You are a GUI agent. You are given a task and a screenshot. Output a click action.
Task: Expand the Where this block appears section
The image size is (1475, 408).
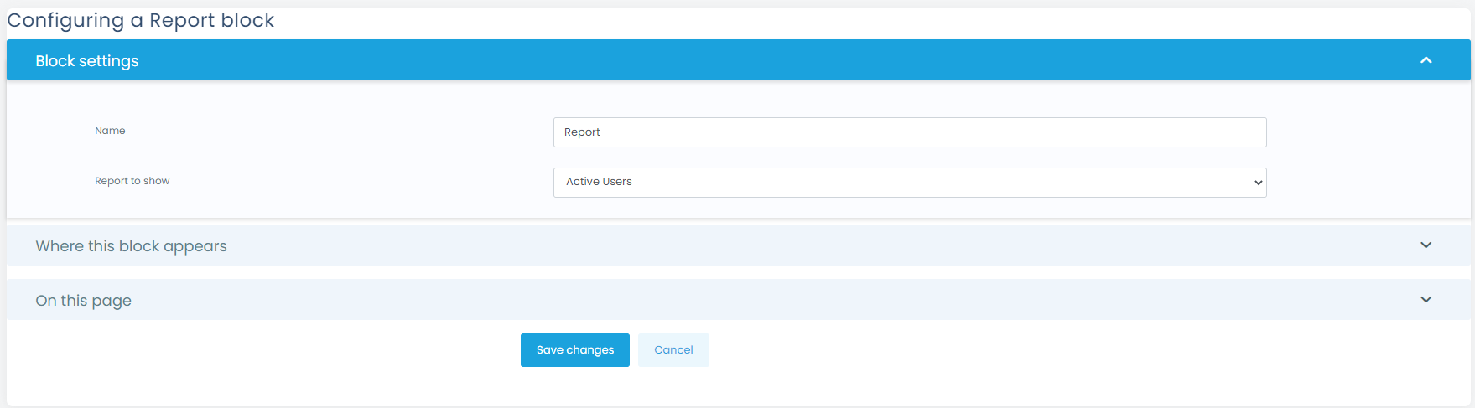tap(131, 246)
